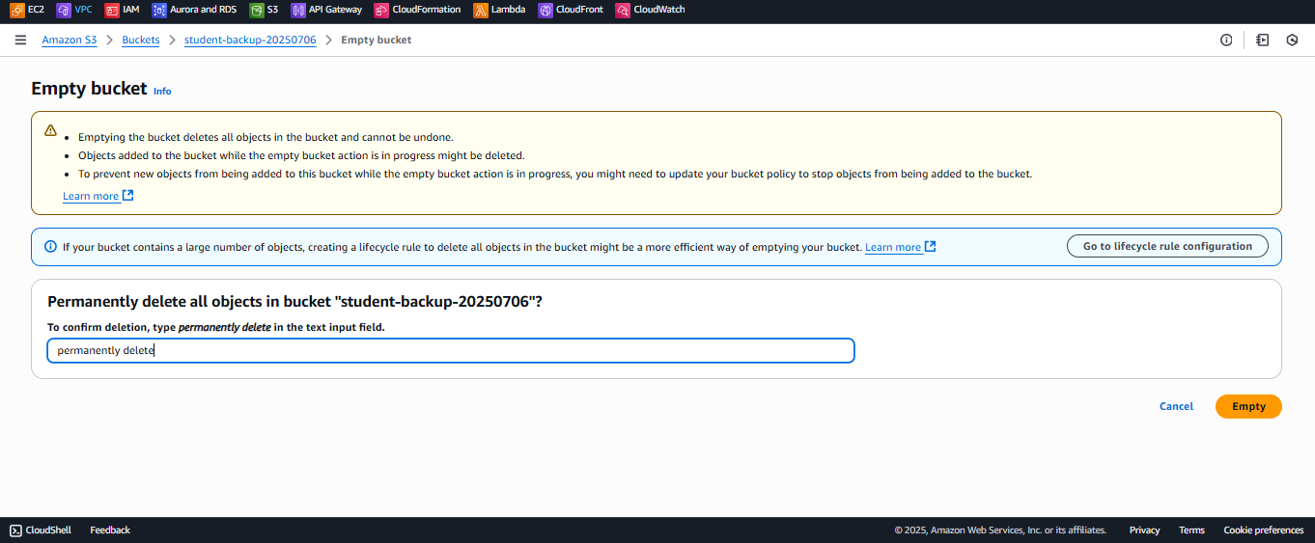Click the 'Empty bucket' breadcrumb text

tap(376, 41)
